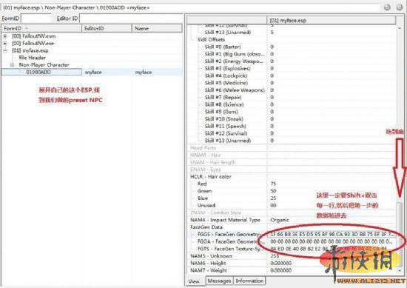Image resolution: width=407 pixels, height=288 pixels.
Task: Click the back navigation round icon
Action: [387, 7]
